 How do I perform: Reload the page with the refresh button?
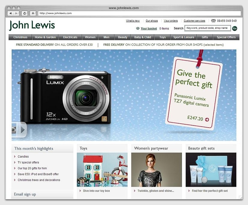click(25, 13)
